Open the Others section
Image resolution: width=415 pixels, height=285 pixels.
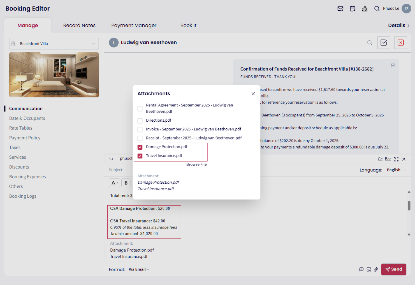click(16, 186)
